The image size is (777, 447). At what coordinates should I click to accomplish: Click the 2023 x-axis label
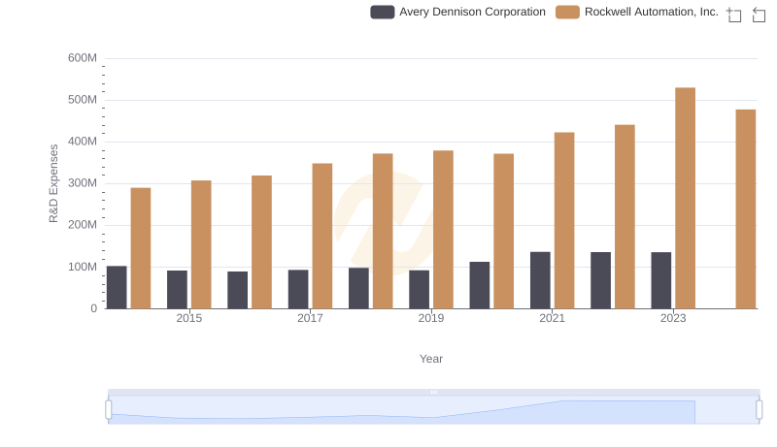[673, 318]
